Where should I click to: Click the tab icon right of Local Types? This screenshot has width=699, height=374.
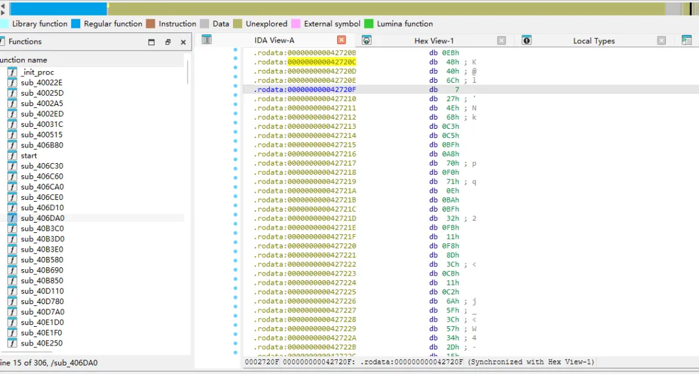pyautogui.click(x=687, y=40)
